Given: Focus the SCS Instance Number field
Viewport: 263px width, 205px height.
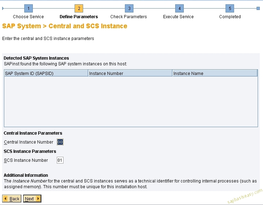Looking at the screenshot, I should 60,160.
